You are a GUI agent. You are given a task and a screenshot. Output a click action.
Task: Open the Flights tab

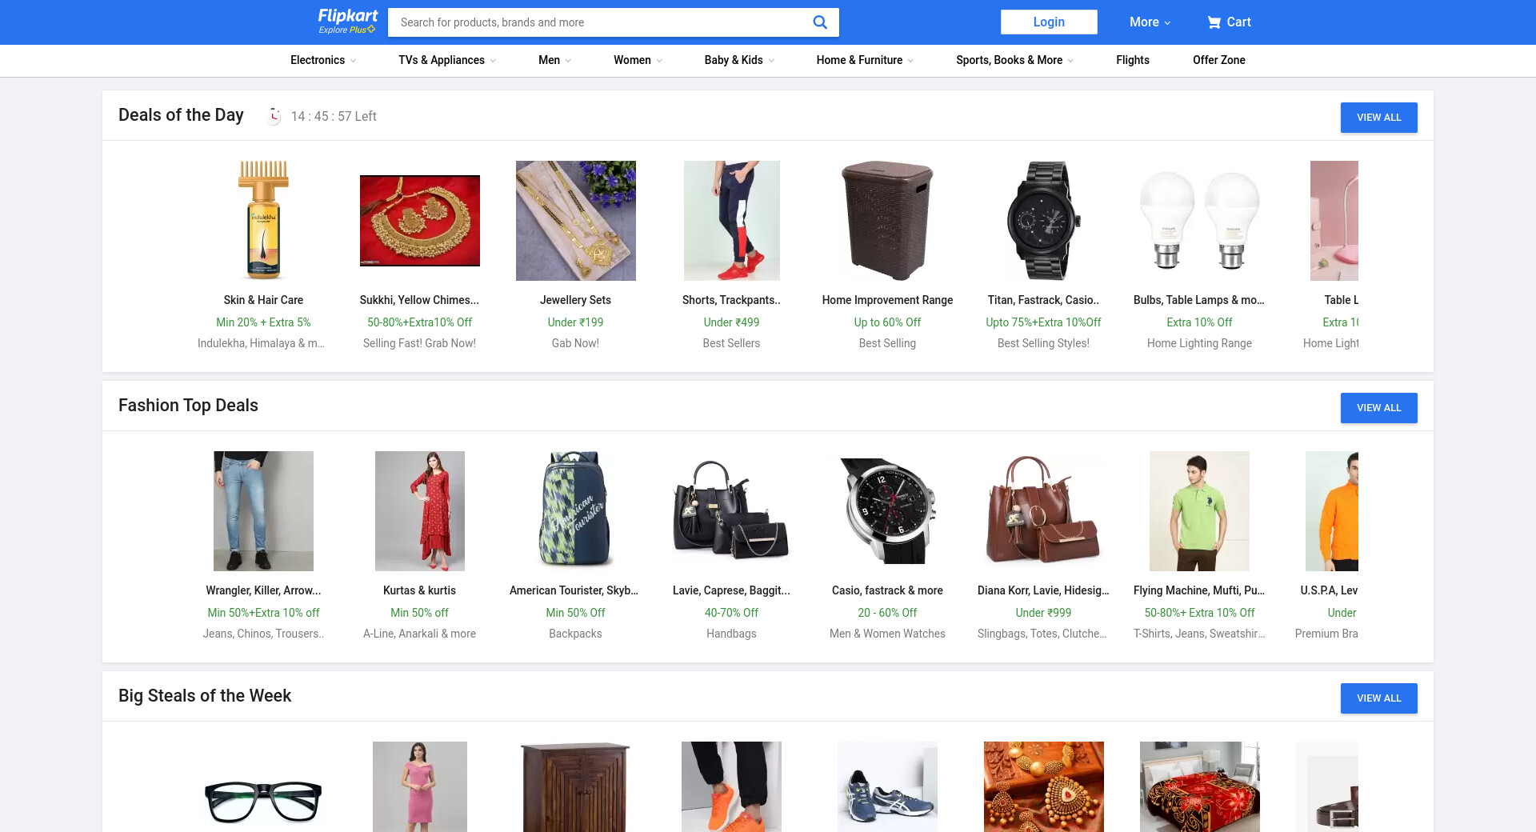click(1132, 60)
